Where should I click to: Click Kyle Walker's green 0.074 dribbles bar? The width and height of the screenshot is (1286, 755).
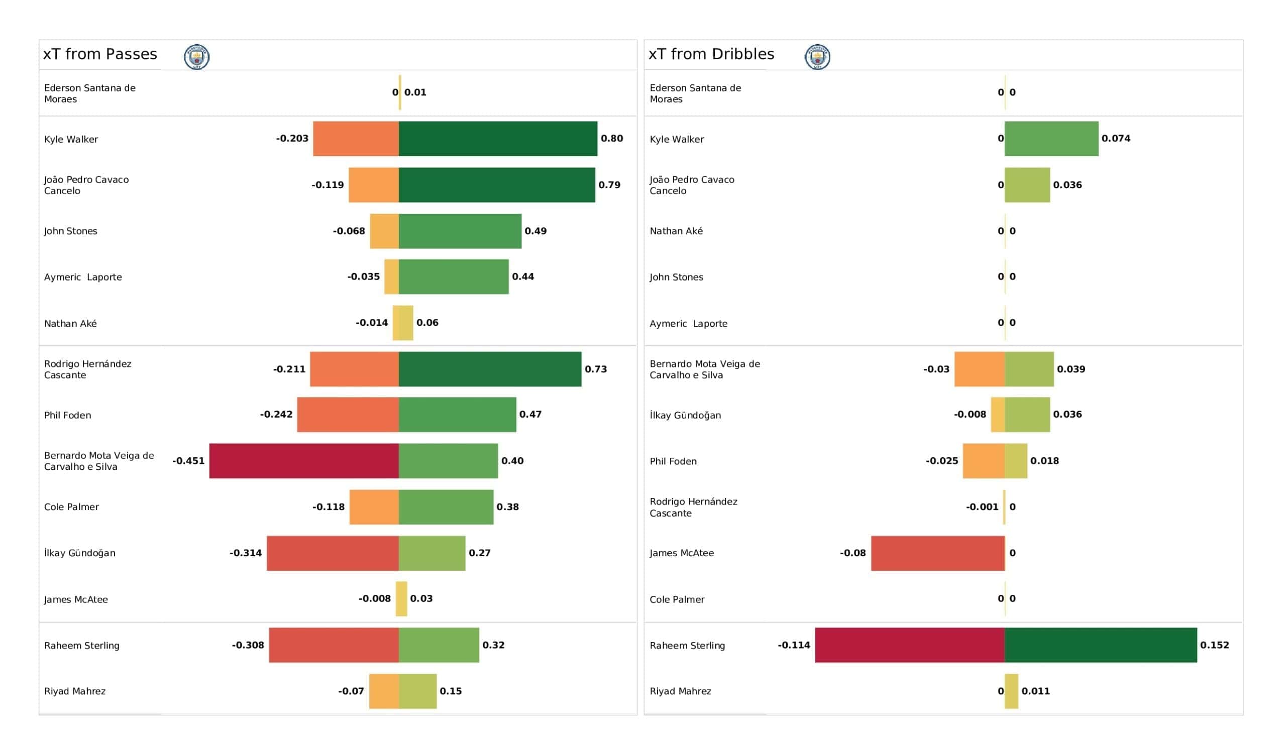point(1051,139)
